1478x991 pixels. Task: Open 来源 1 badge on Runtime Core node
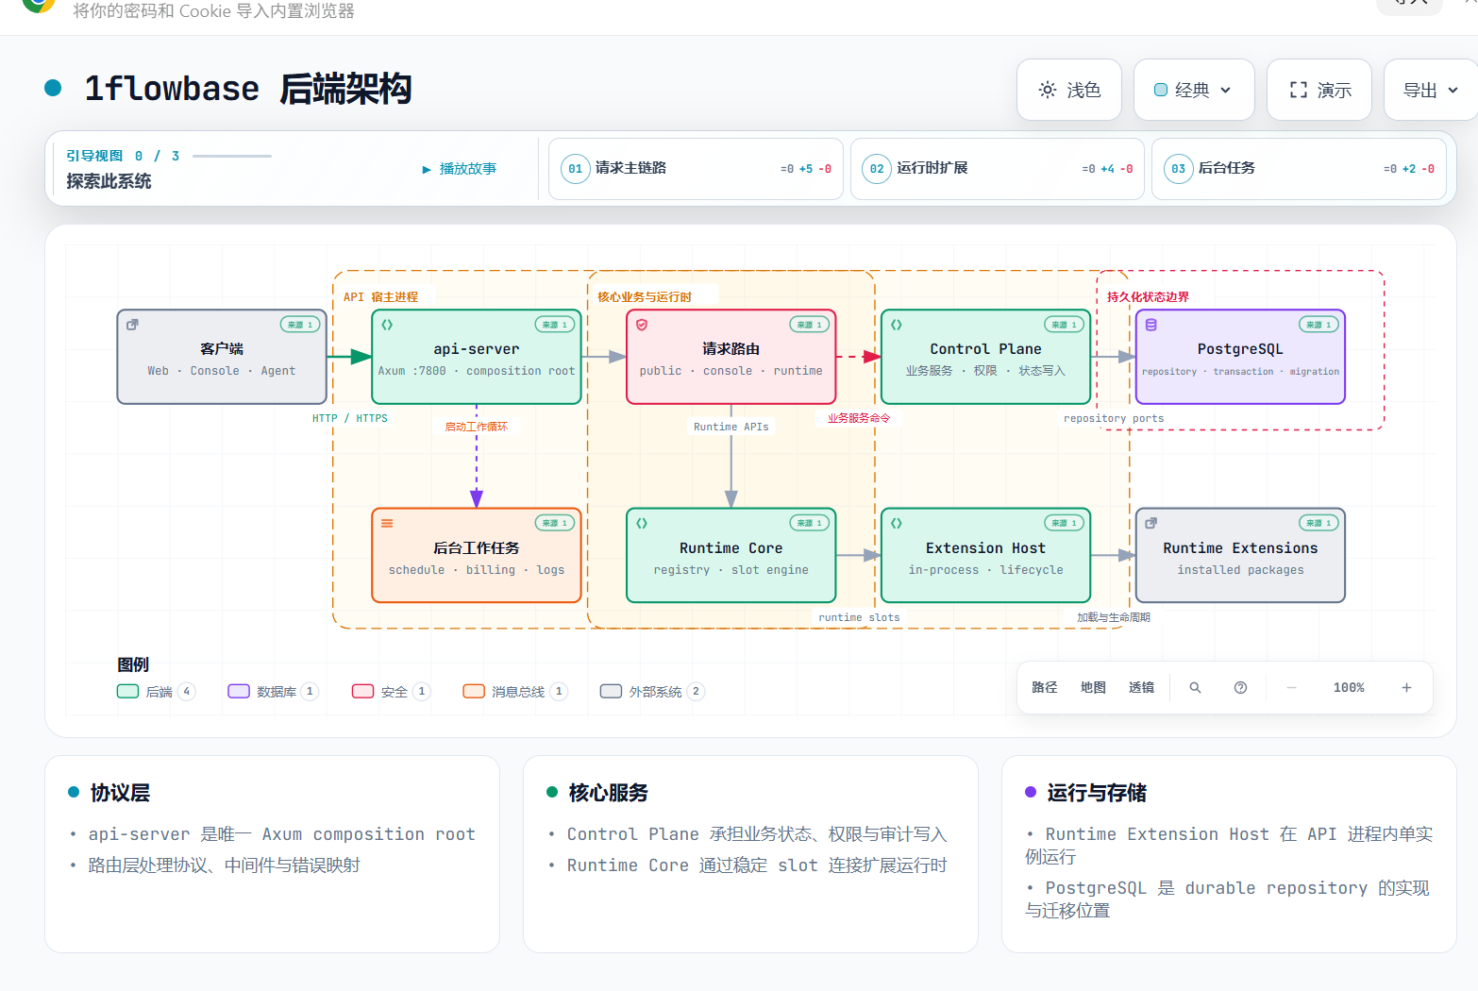coord(810,523)
